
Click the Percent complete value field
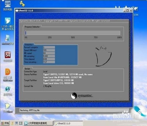[x=49, y=47]
